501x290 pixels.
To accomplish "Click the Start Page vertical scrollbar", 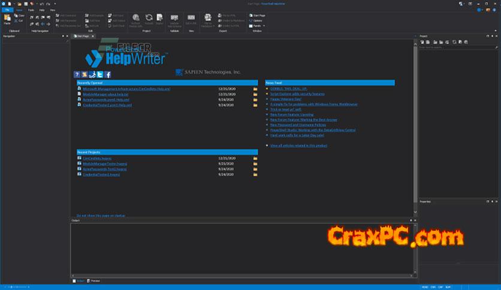I will (415, 120).
